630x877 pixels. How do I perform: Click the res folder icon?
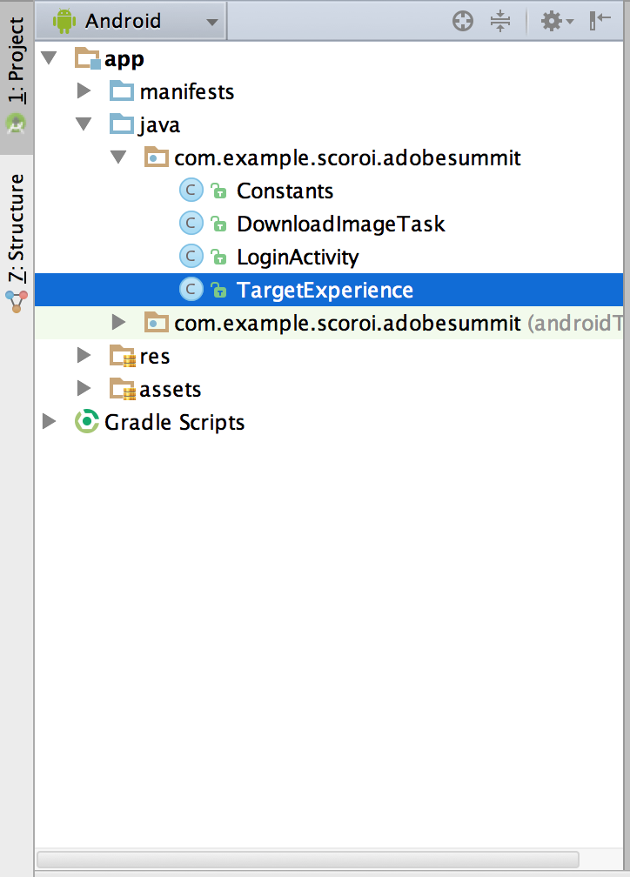(123, 356)
